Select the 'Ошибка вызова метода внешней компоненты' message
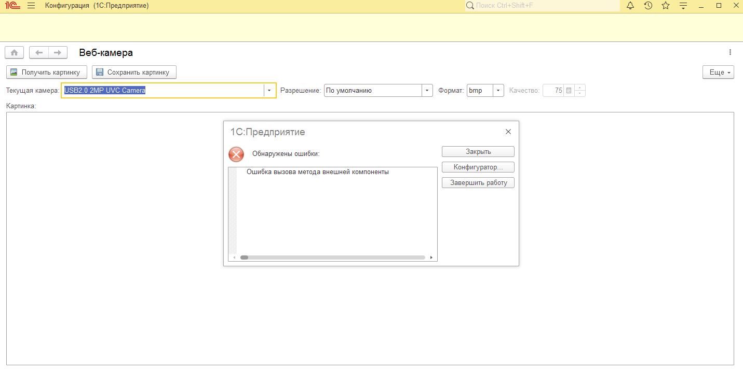The width and height of the screenshot is (743, 372). [317, 172]
